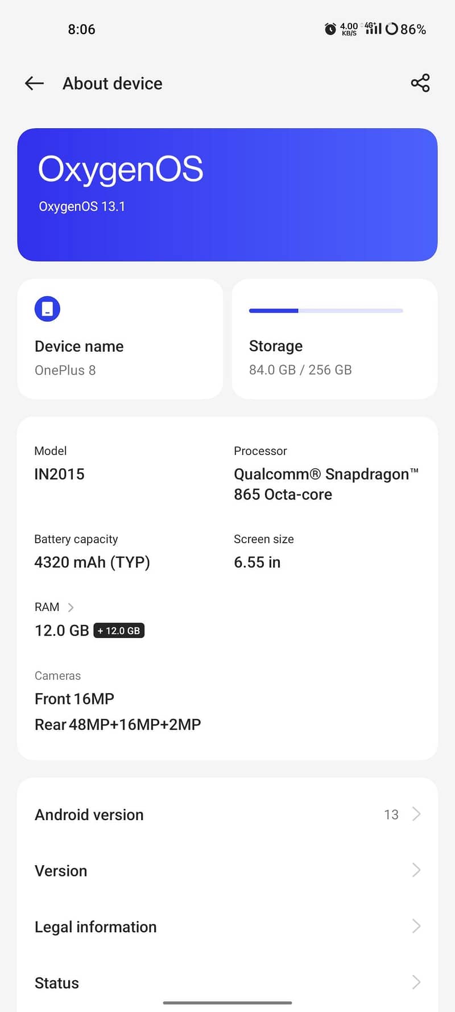Open the OxygenOS 13.1 banner

(227, 194)
